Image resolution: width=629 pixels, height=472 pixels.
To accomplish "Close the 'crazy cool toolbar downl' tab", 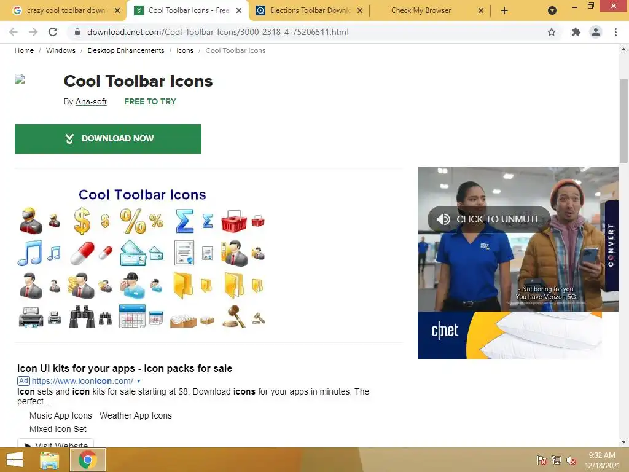I will pos(117,11).
